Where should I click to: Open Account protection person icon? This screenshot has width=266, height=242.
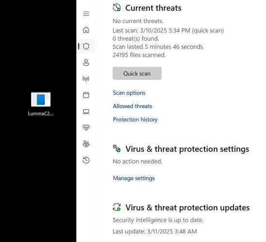(x=86, y=62)
